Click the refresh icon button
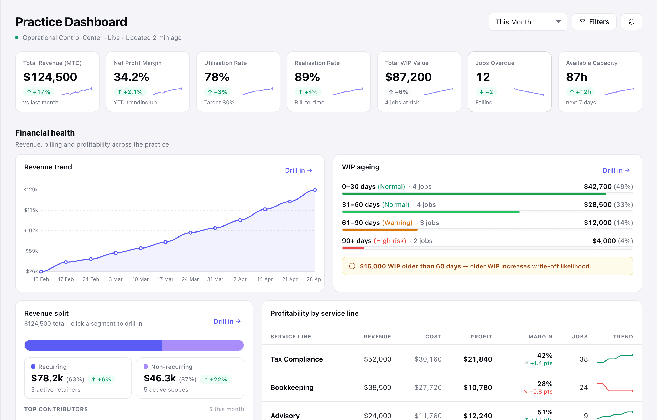Image resolution: width=657 pixels, height=420 pixels. [x=631, y=22]
